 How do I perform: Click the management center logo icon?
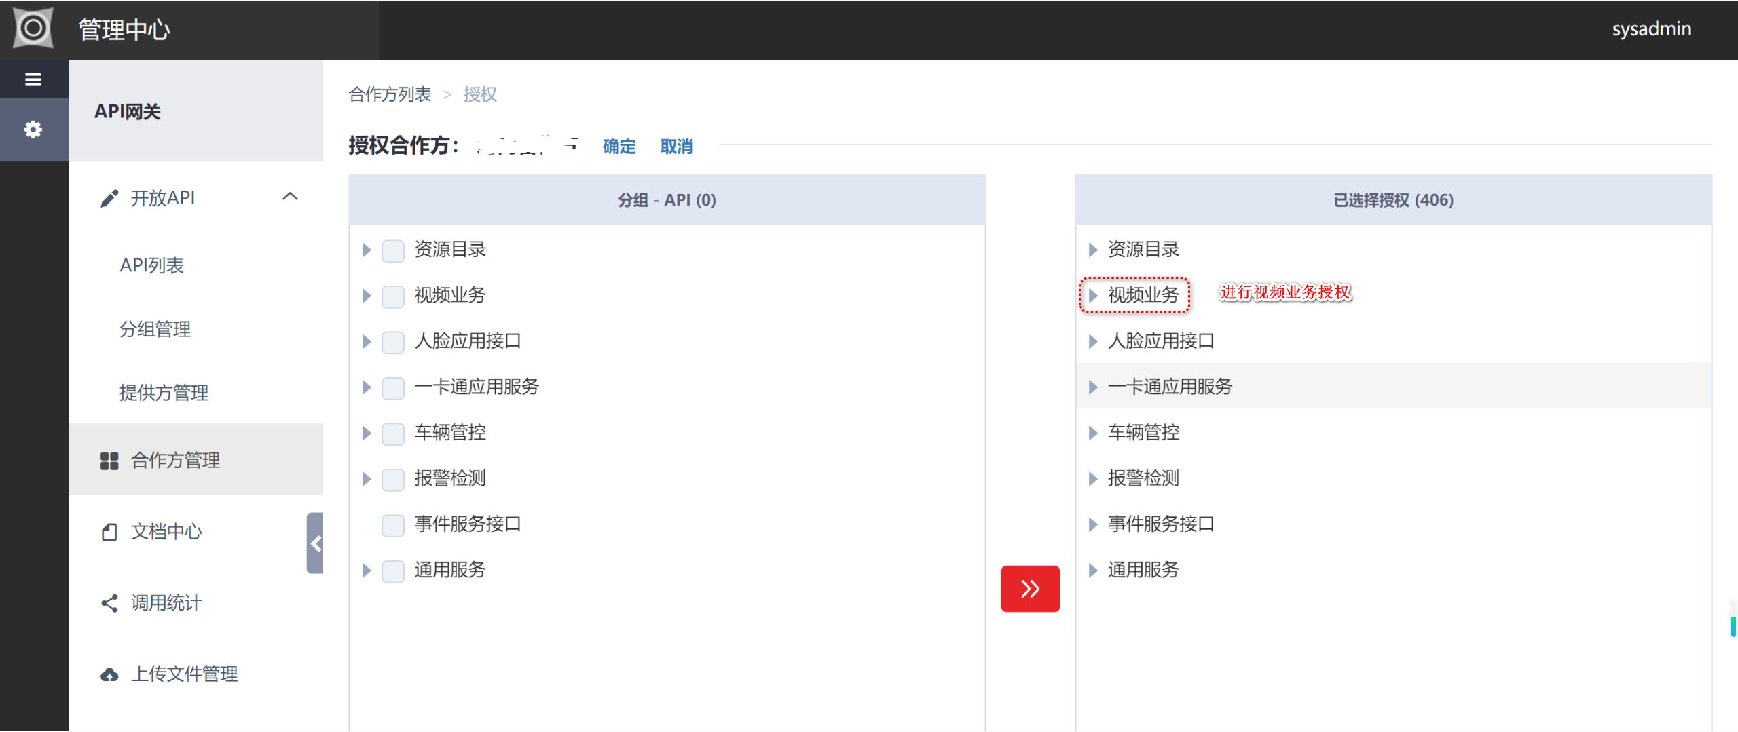(33, 28)
